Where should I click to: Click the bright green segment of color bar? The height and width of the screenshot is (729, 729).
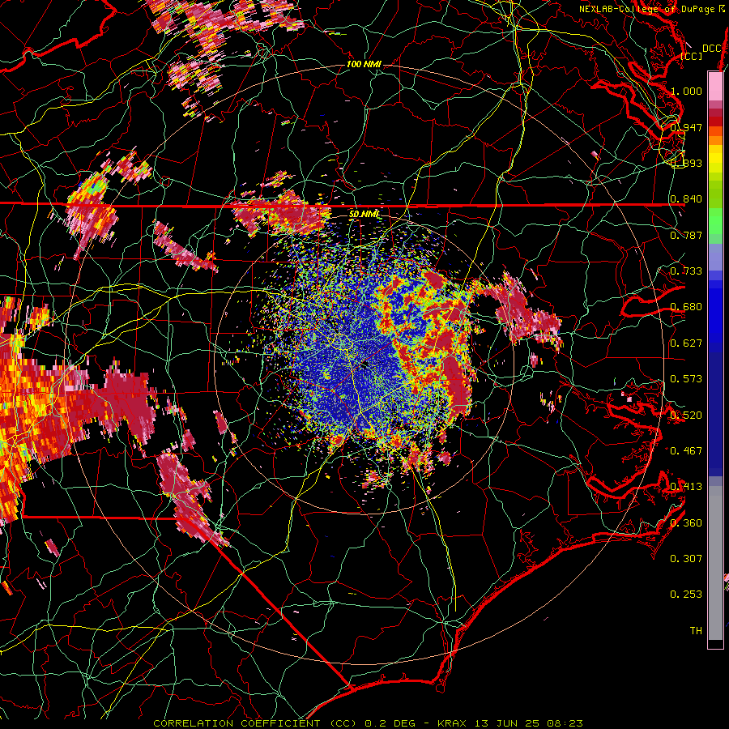[x=715, y=221]
